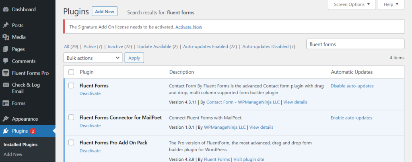Click the Posts pushpin icon

pos(6,25)
